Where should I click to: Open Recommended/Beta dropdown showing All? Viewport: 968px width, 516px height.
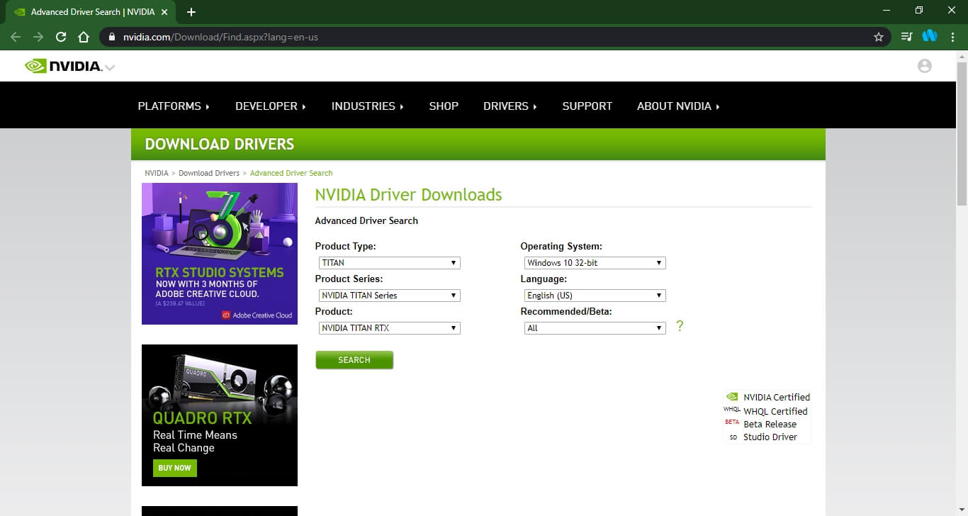point(595,328)
